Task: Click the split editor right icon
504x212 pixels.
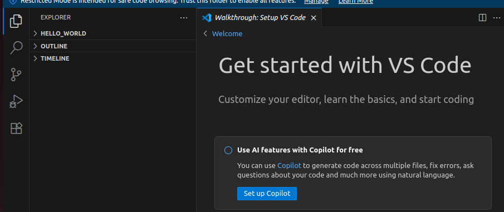Action: pos(482,18)
